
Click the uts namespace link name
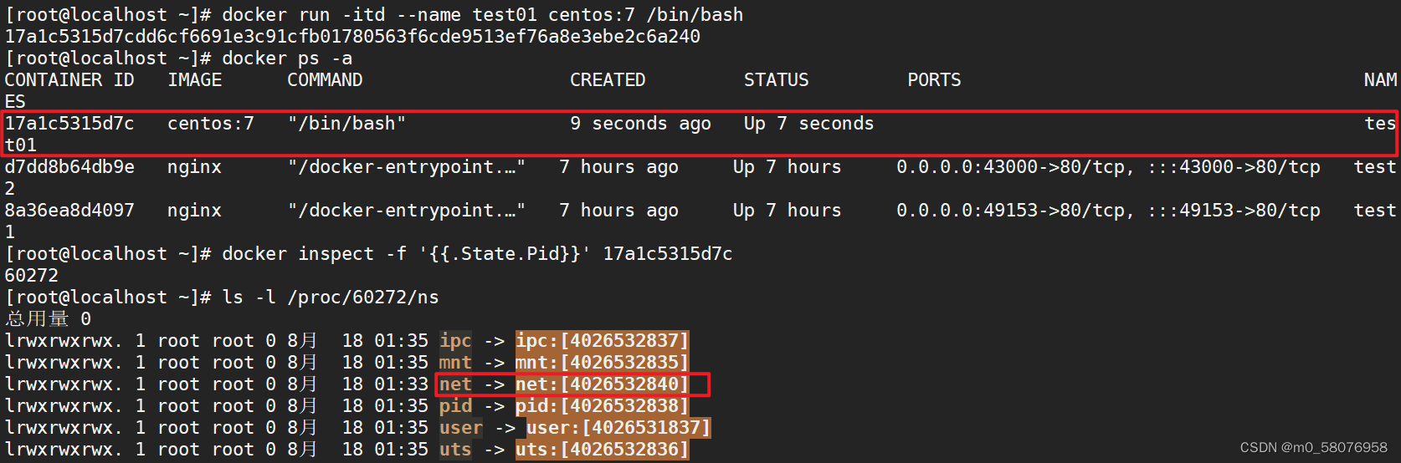tap(455, 450)
